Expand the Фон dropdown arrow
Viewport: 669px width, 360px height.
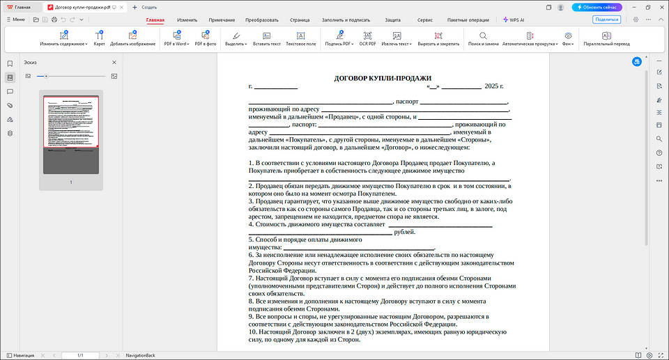point(572,44)
